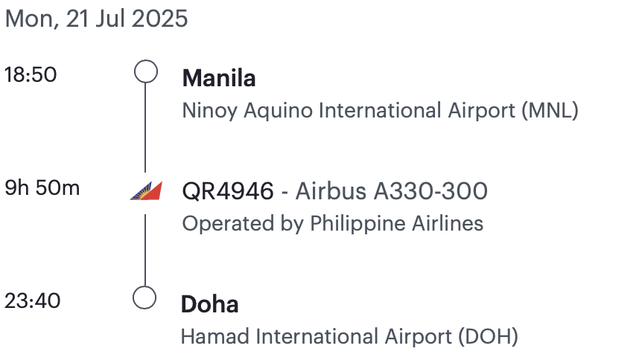The height and width of the screenshot is (360, 642).
Task: Click the QR4946 flight number
Action: 228,191
